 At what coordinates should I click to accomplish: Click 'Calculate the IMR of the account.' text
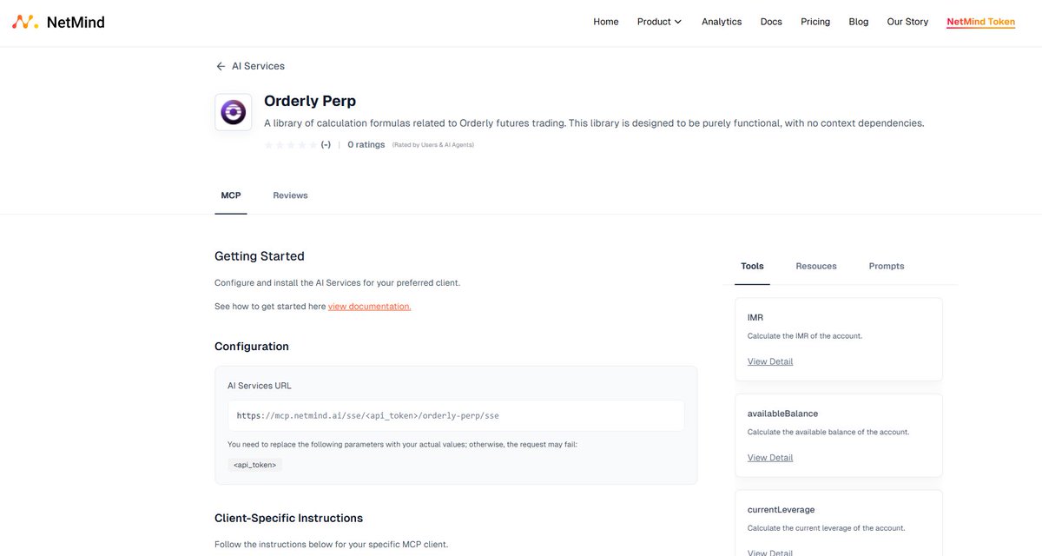click(805, 336)
